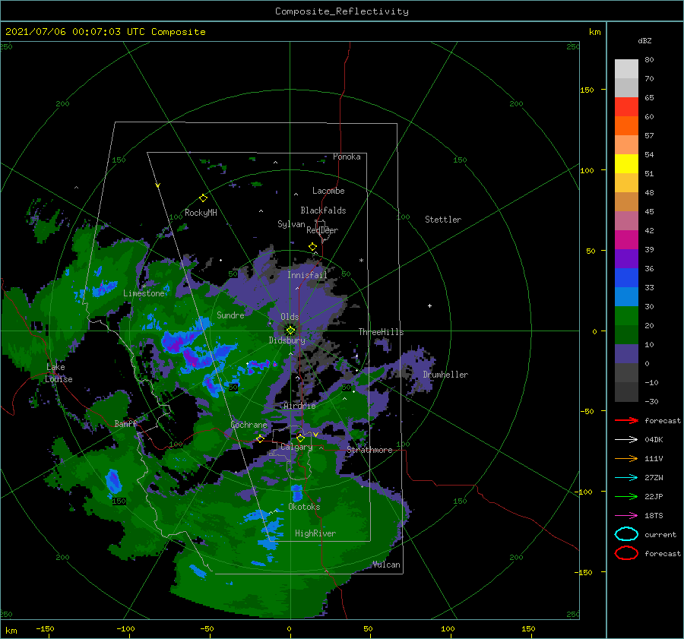Pick the magenta 39-42 dBZ swatch
The image size is (684, 639).
point(626,239)
